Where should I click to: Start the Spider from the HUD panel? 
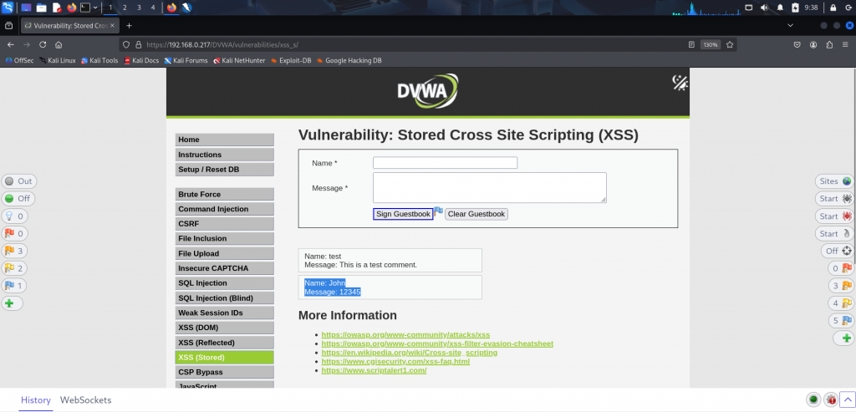(835, 199)
